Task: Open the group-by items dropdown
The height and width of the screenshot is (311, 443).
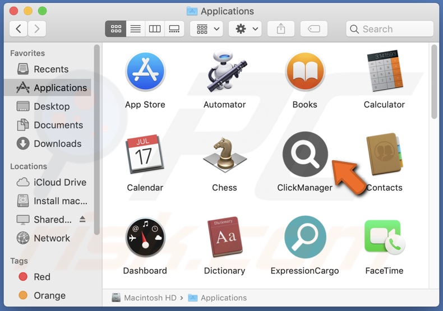Action: tap(206, 29)
